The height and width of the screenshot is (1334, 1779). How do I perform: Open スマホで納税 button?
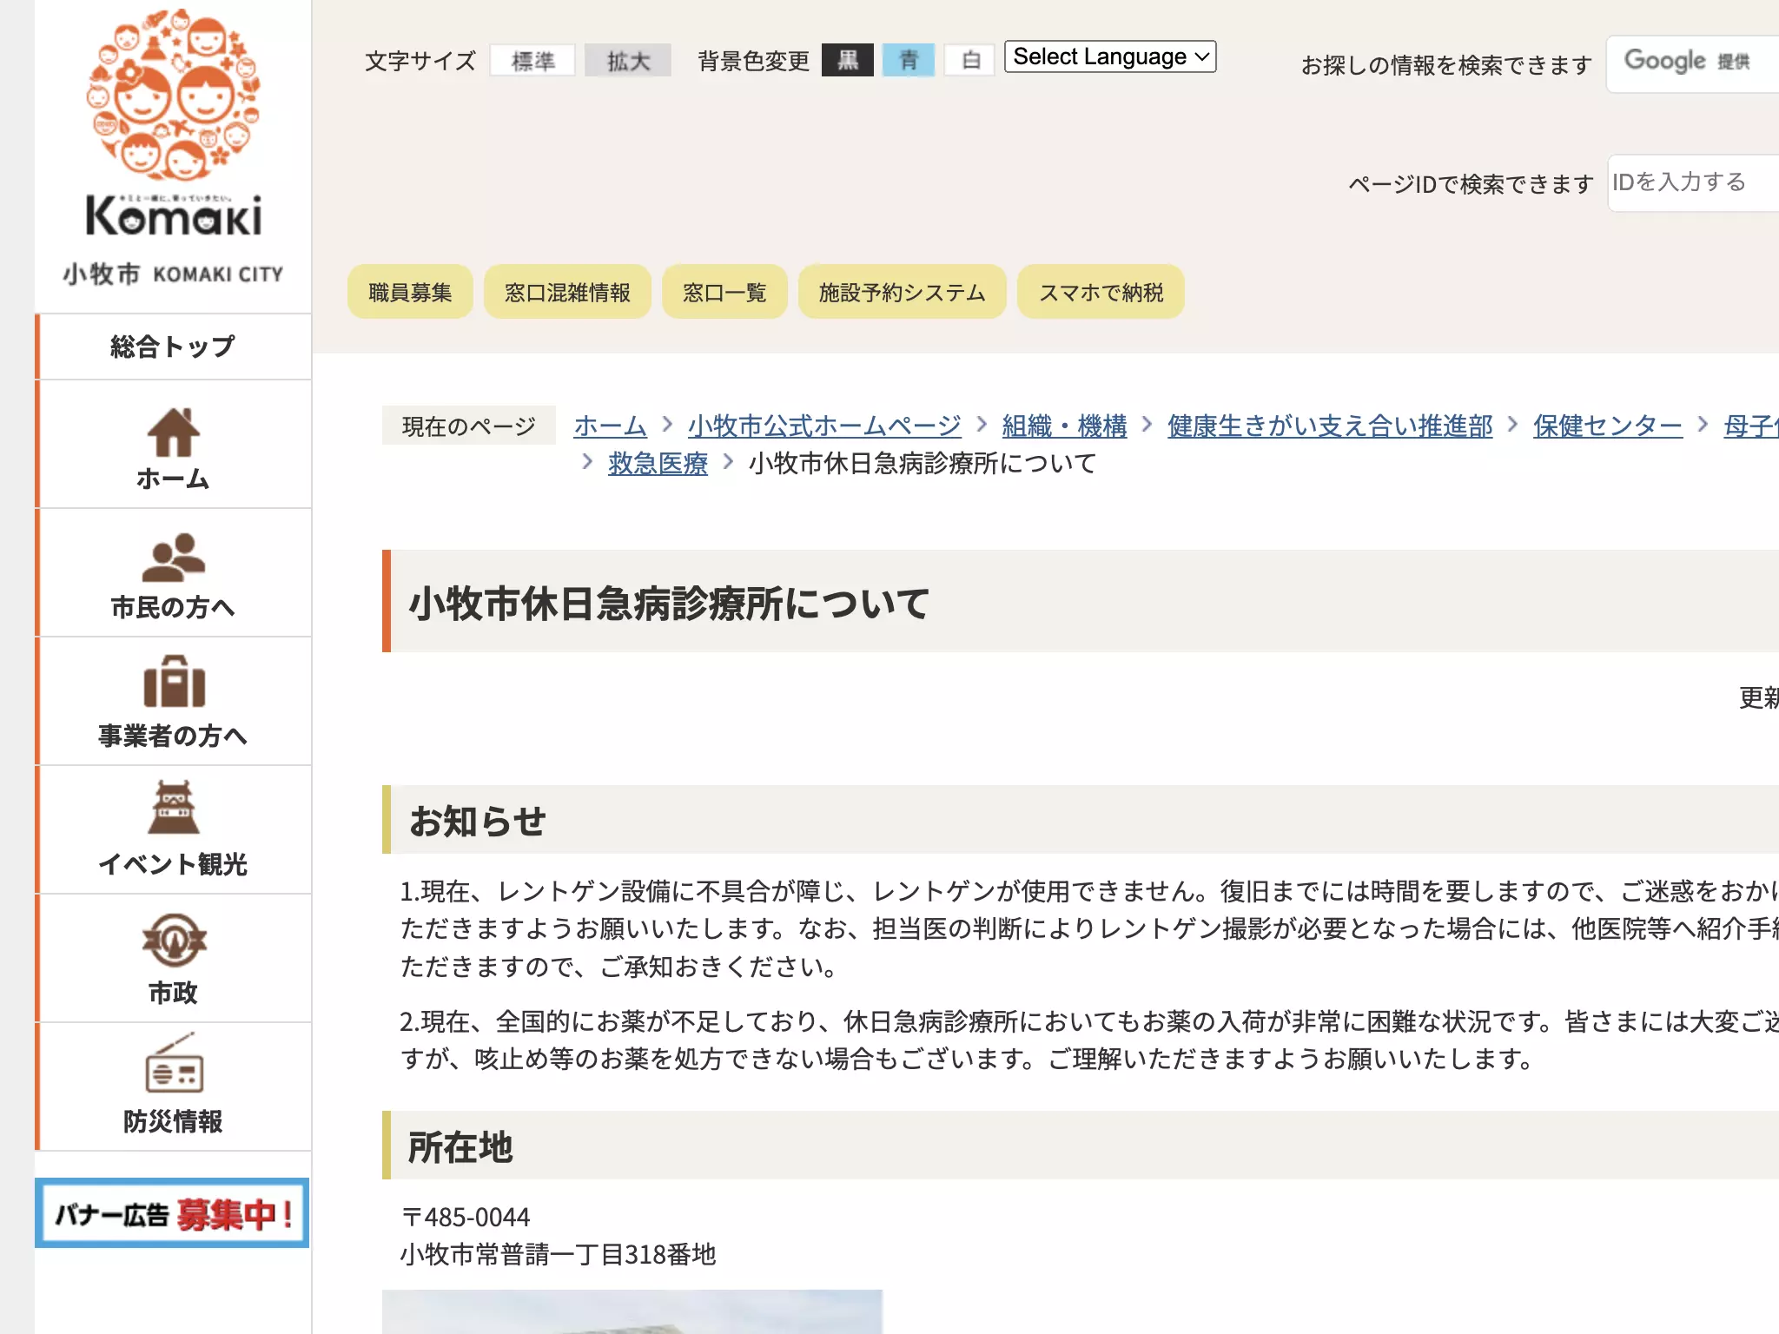(1101, 292)
